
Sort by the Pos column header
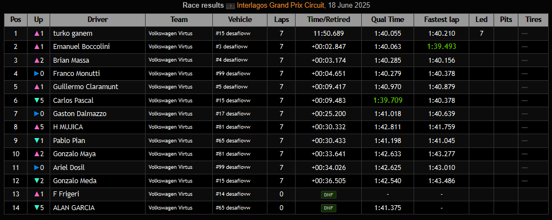[16, 20]
